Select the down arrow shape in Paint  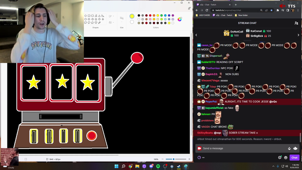(x=100, y=19)
